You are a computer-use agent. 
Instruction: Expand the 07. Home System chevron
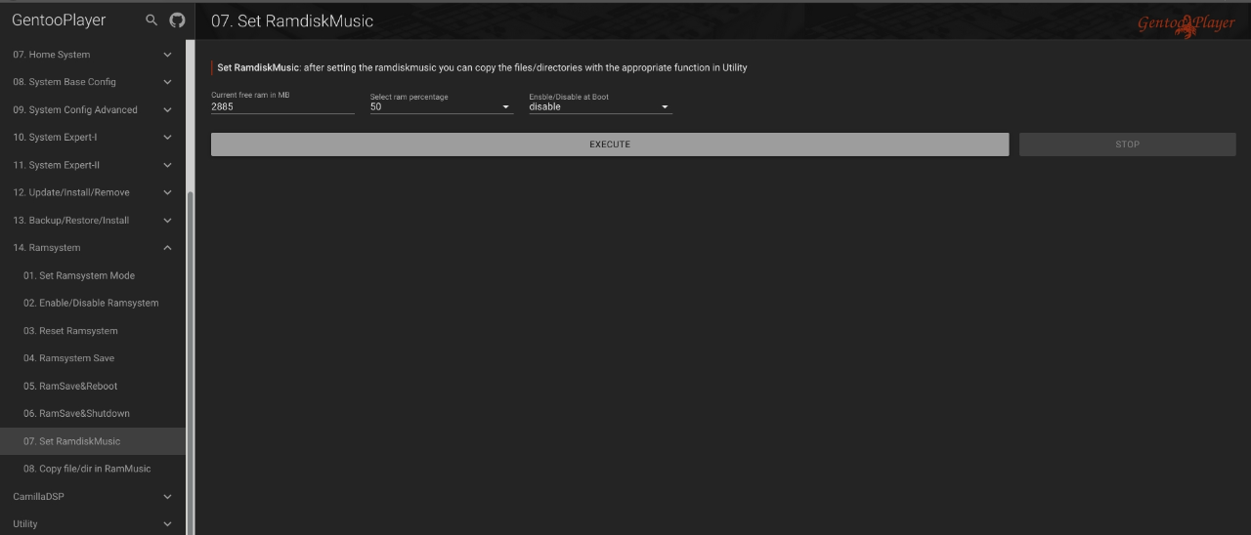[167, 55]
